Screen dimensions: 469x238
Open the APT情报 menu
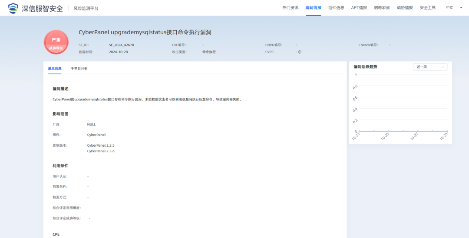point(359,8)
